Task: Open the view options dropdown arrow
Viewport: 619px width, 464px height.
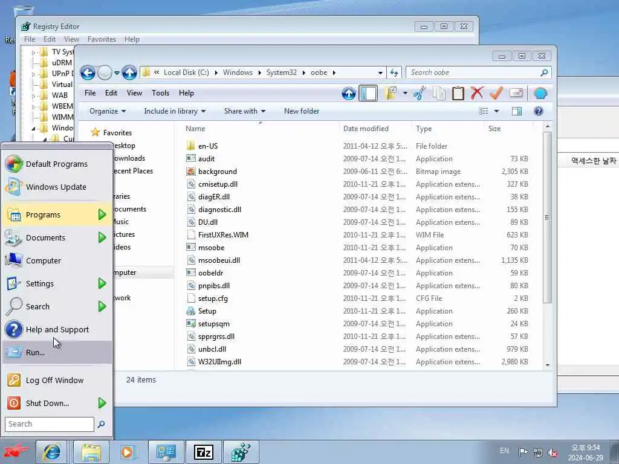Action: click(x=497, y=111)
